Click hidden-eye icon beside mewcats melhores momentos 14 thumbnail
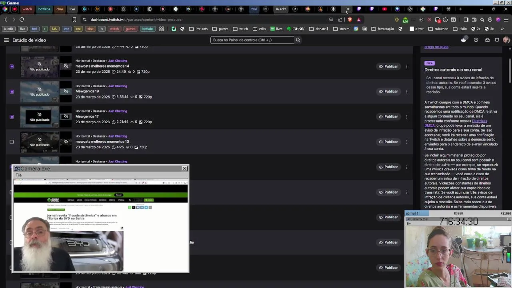Viewport: 512px width, 288px height. (66, 66)
